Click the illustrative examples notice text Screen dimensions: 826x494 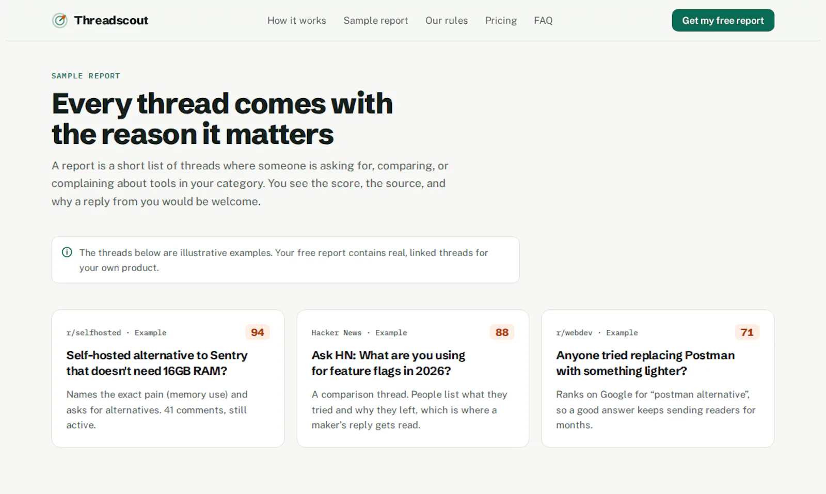[283, 260]
